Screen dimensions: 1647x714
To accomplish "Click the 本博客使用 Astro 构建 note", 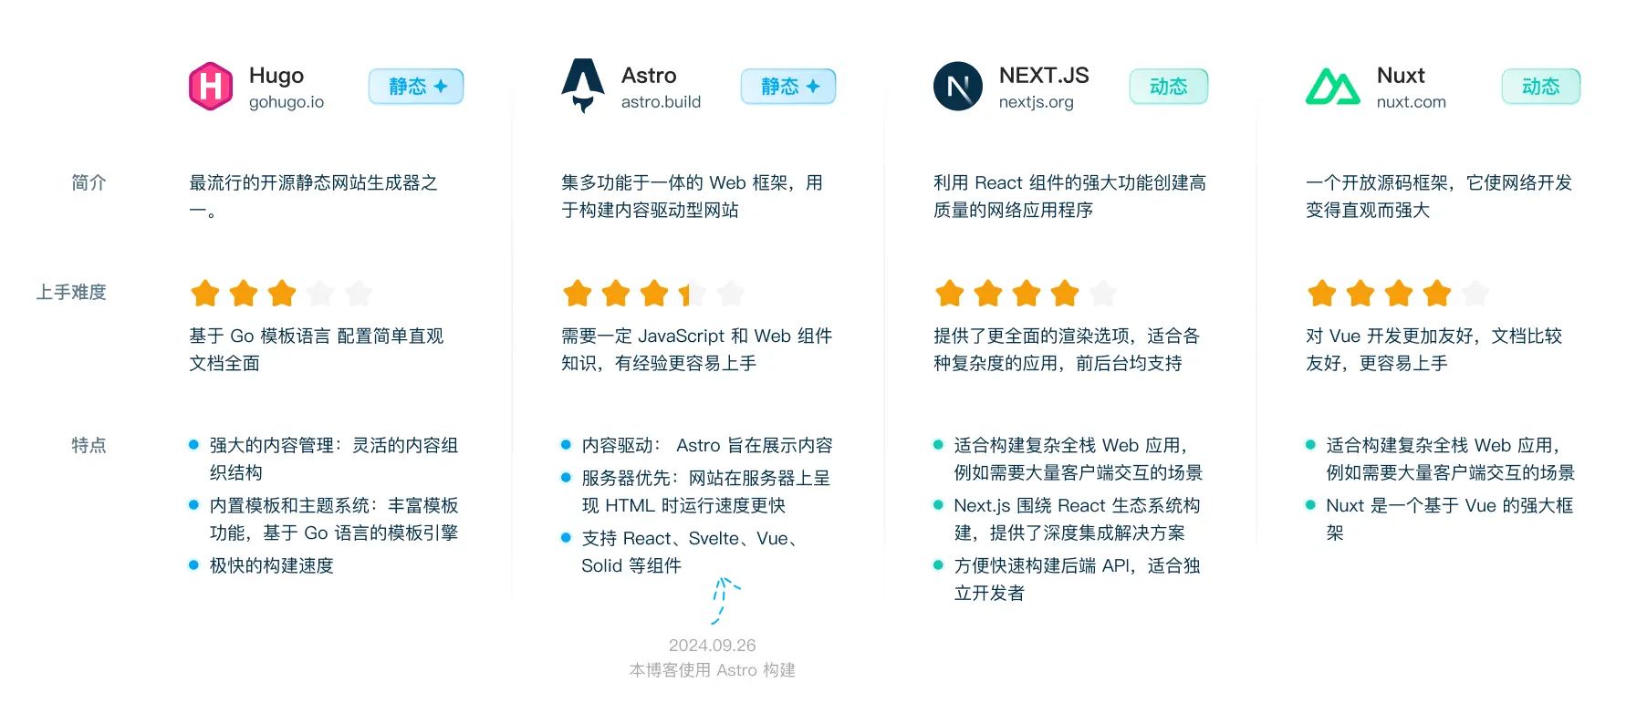I will coord(712,670).
